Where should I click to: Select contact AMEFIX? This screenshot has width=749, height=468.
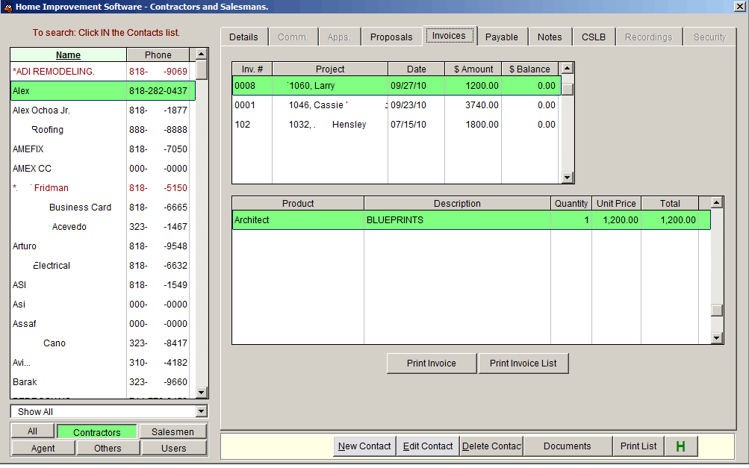pos(103,149)
